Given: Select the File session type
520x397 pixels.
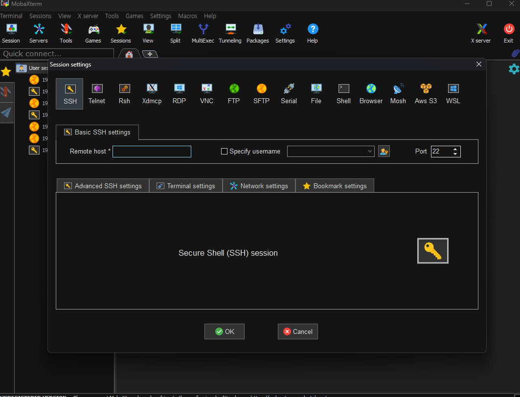Looking at the screenshot, I should [316, 94].
